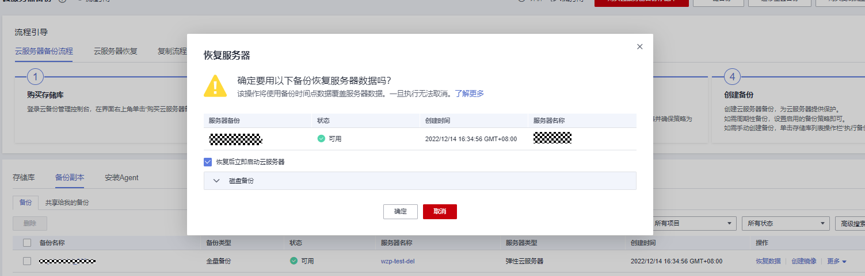Open the 所有项目 dropdown
This screenshot has height=276, width=865.
(x=693, y=223)
